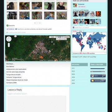Image resolution: width=112 pixels, height=112 pixels.
Task: Click the 2° weather widget
Action: [x=98, y=76]
